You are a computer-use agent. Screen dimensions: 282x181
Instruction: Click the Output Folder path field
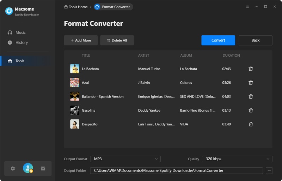(177, 170)
